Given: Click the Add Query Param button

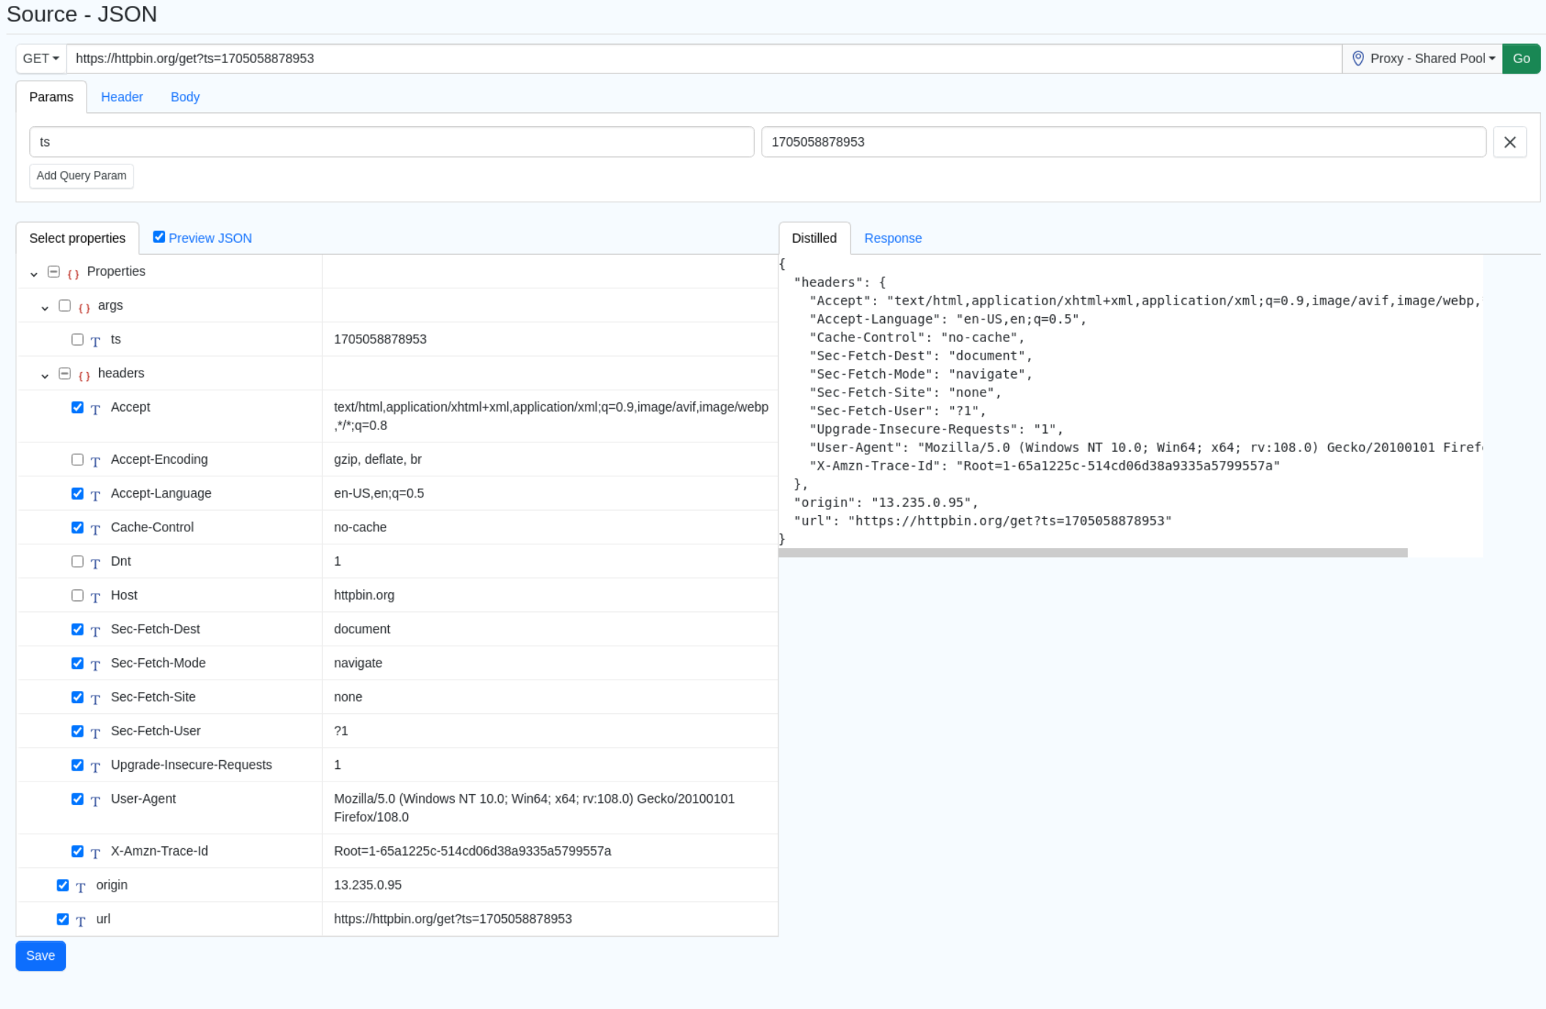Looking at the screenshot, I should [x=81, y=175].
